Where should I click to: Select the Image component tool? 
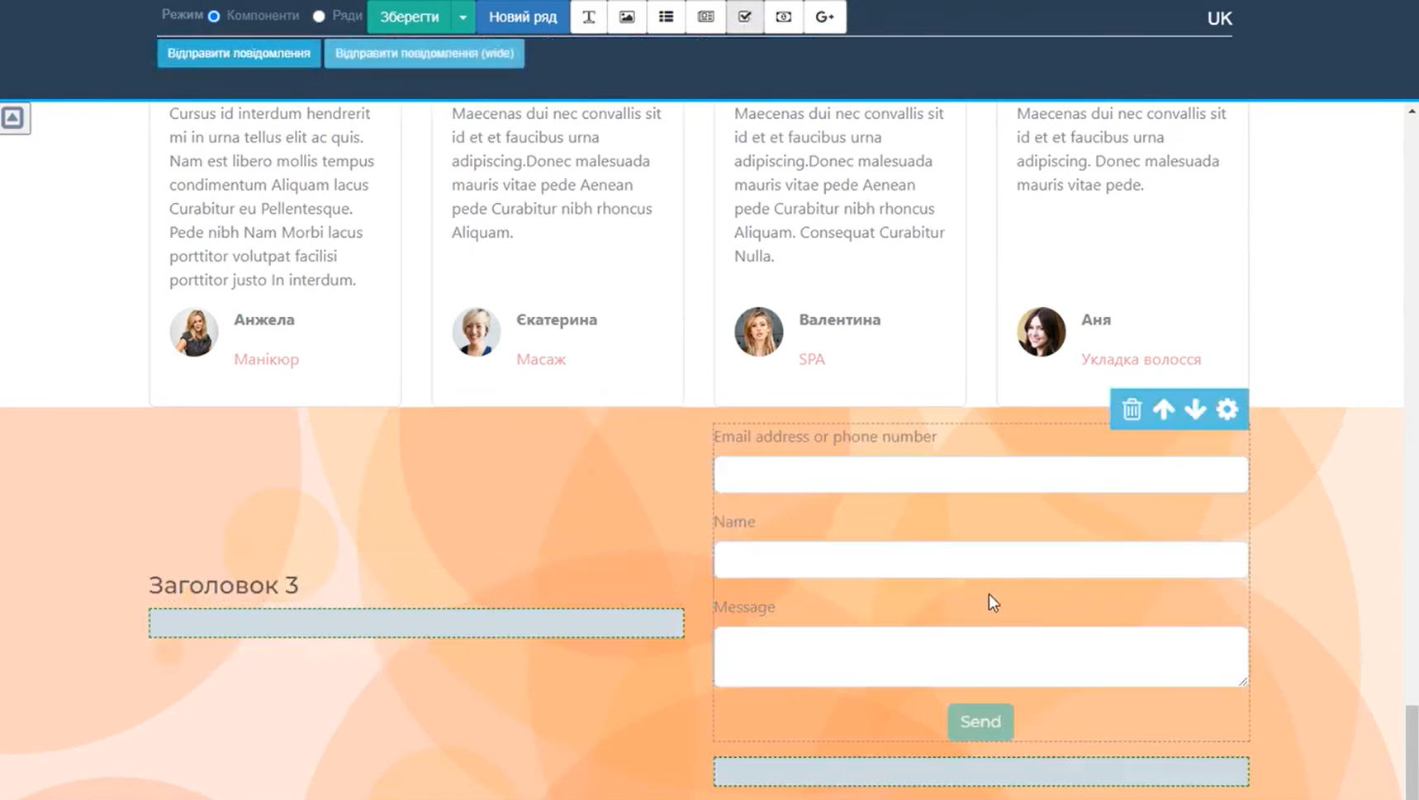[628, 17]
